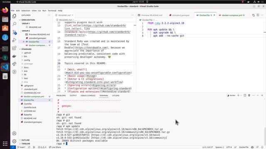Close the README.md tab in left group
This screenshot has width=266, height=149.
click(72, 15)
